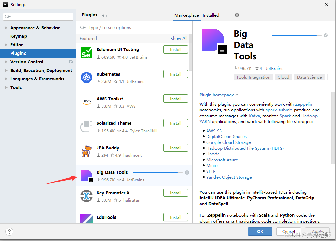Viewport: 336px width, 241px height.
Task: Focus the plugin search options field
Action: point(134,28)
